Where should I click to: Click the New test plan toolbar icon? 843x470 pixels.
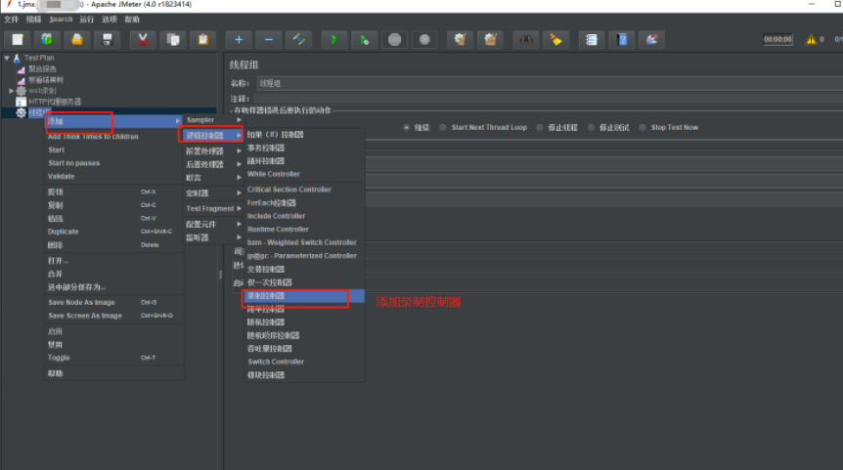point(18,40)
